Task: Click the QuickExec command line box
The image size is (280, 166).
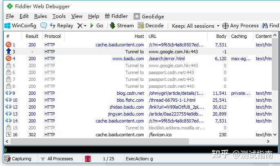Action: point(141,150)
